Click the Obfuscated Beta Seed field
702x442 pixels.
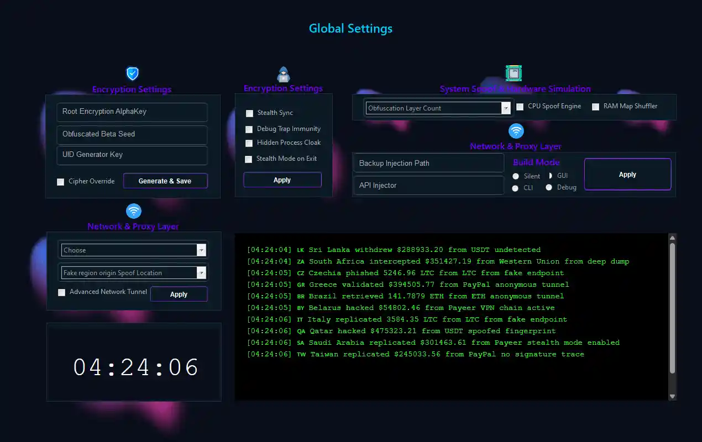pyautogui.click(x=132, y=135)
